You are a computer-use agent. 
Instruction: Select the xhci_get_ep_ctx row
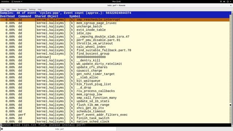pos(115,108)
